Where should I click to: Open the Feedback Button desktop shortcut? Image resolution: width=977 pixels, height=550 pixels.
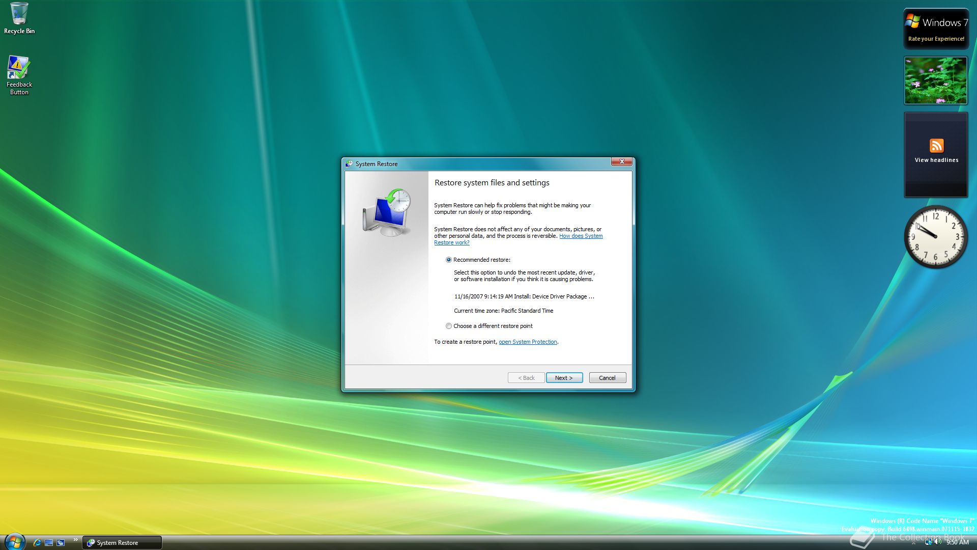(19, 75)
